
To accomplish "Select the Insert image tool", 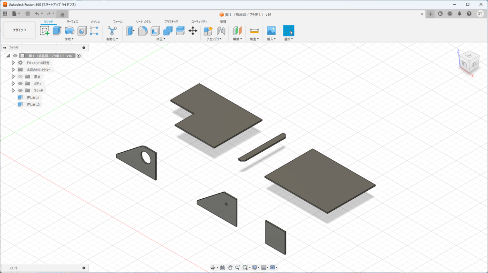I will click(x=271, y=31).
